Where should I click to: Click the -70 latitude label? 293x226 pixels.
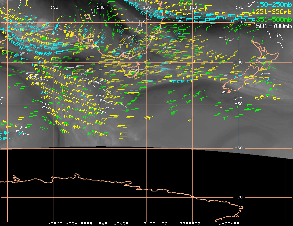pos(238,197)
